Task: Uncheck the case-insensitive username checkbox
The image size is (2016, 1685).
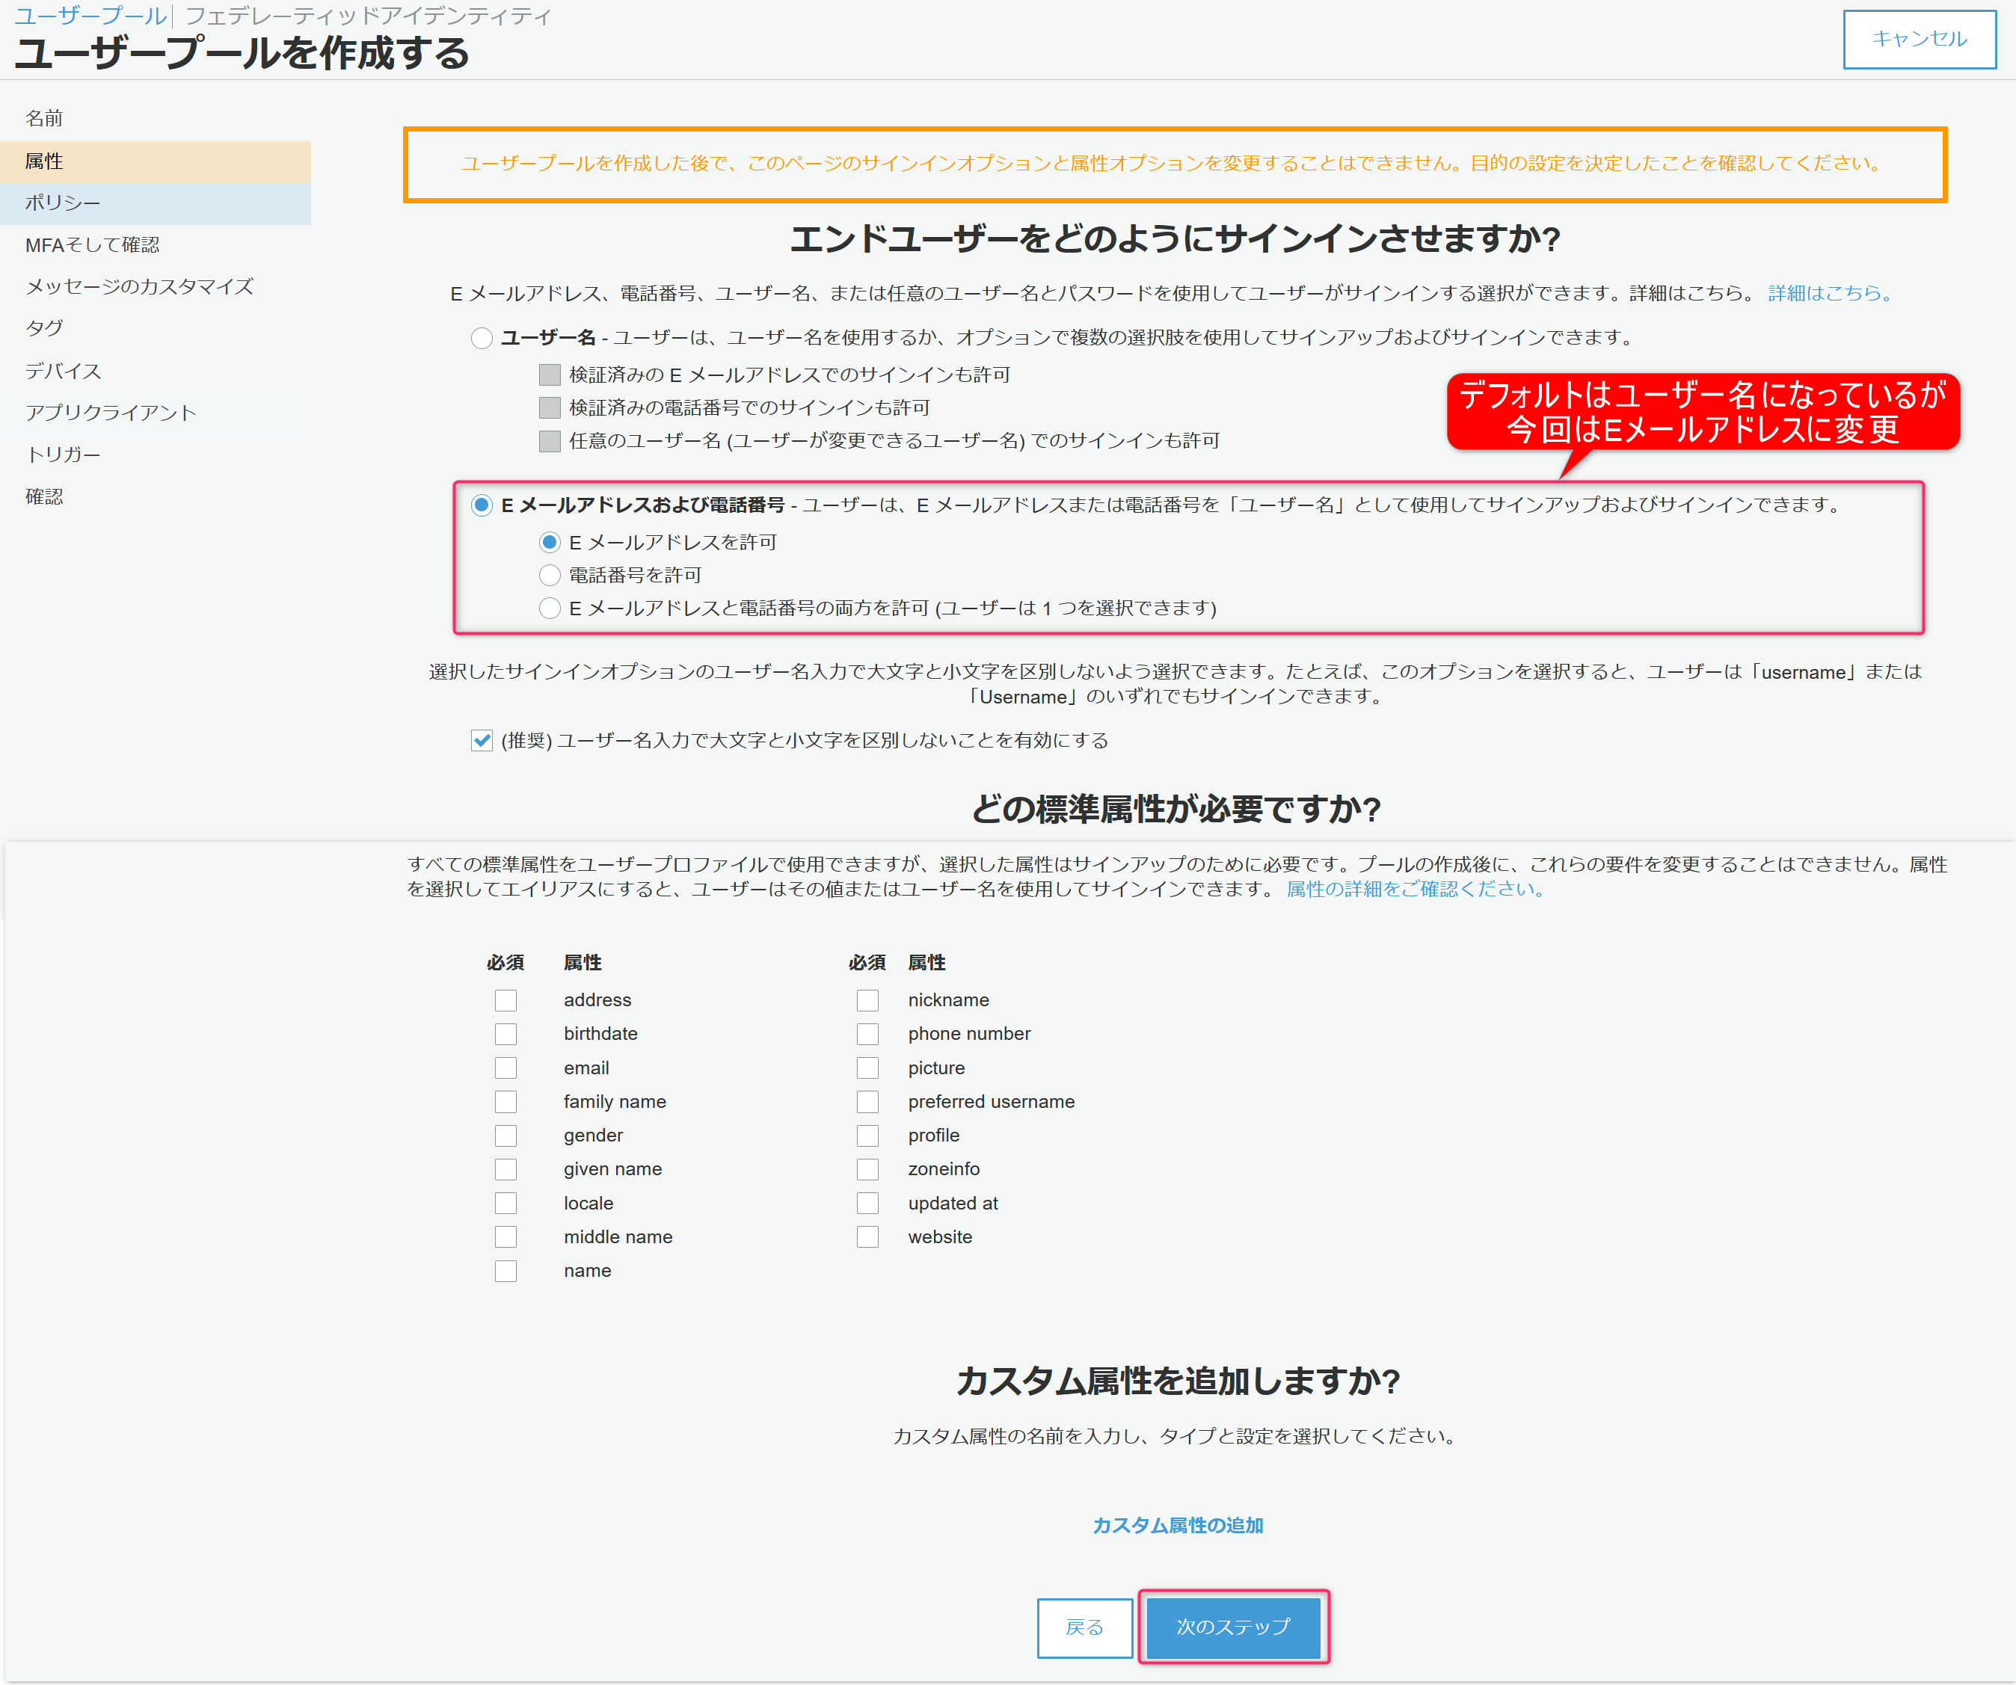Action: coord(482,740)
